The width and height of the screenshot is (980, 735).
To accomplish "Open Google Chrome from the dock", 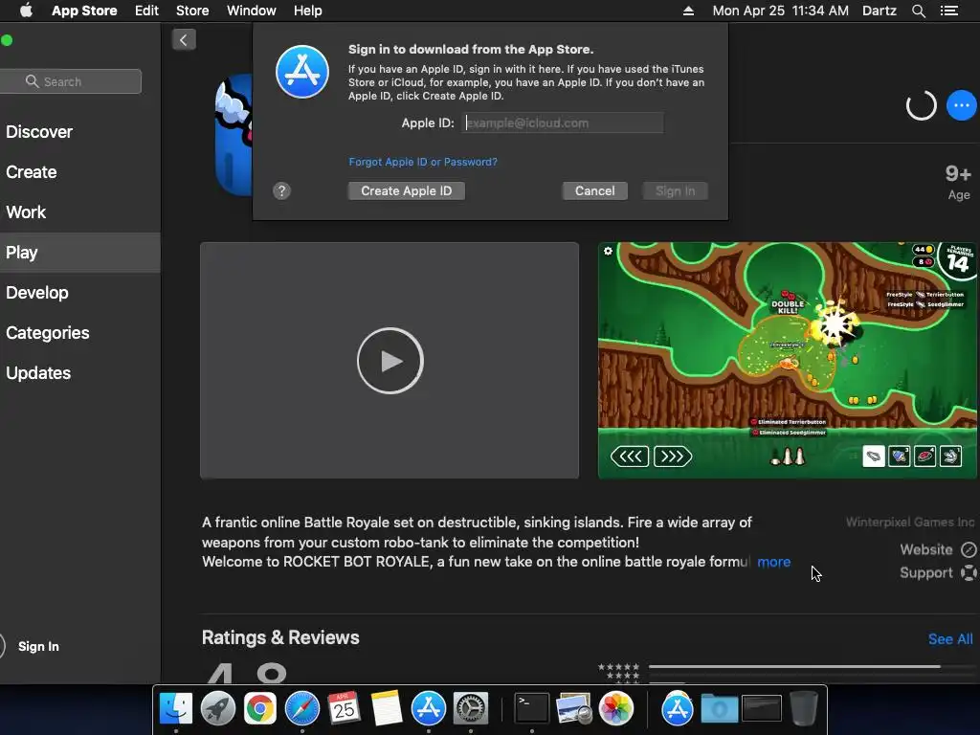I will tap(260, 709).
